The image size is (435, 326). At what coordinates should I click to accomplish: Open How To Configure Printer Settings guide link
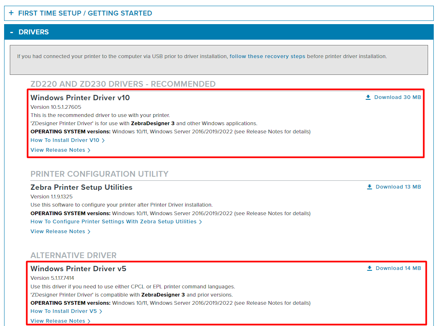click(113, 222)
